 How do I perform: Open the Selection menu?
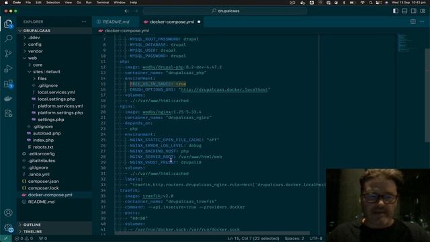pyautogui.click(x=53, y=3)
